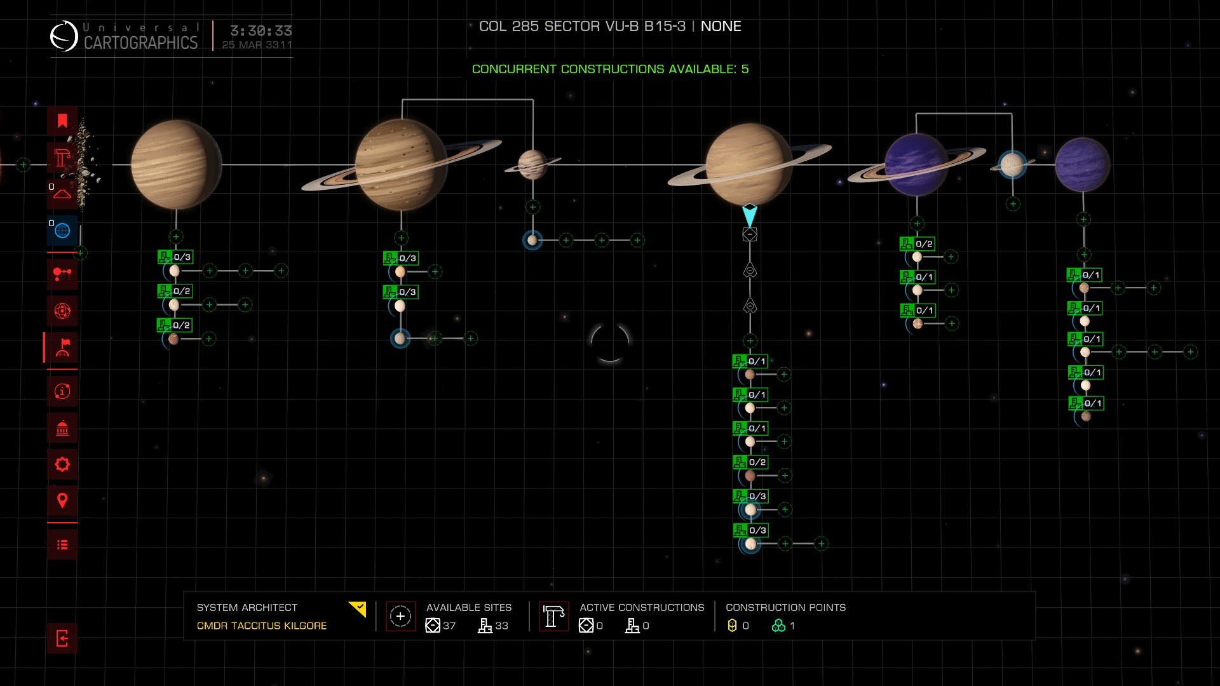Select the blue globe sidebar icon
Screen dimensions: 1220x686
click(62, 231)
